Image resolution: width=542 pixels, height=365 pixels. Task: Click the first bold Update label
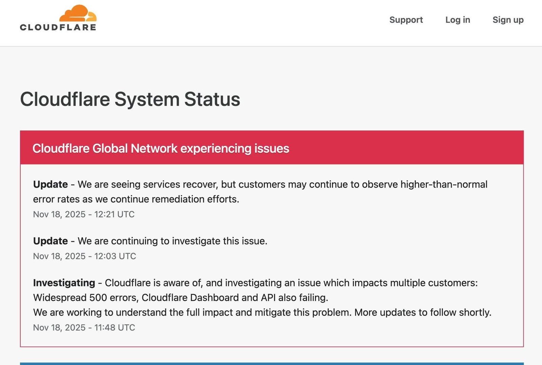click(50, 184)
